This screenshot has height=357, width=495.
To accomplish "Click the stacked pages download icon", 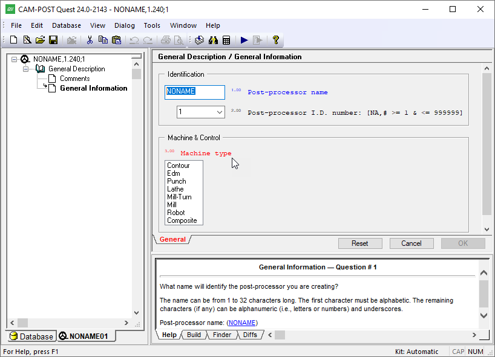I will (199, 40).
